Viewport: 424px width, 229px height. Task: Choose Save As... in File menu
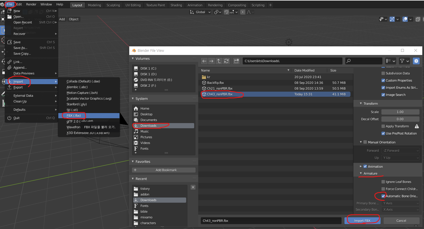point(32,48)
